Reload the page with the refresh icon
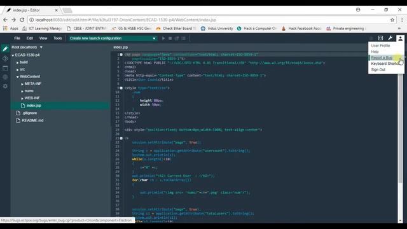 pyautogui.click(x=22, y=20)
